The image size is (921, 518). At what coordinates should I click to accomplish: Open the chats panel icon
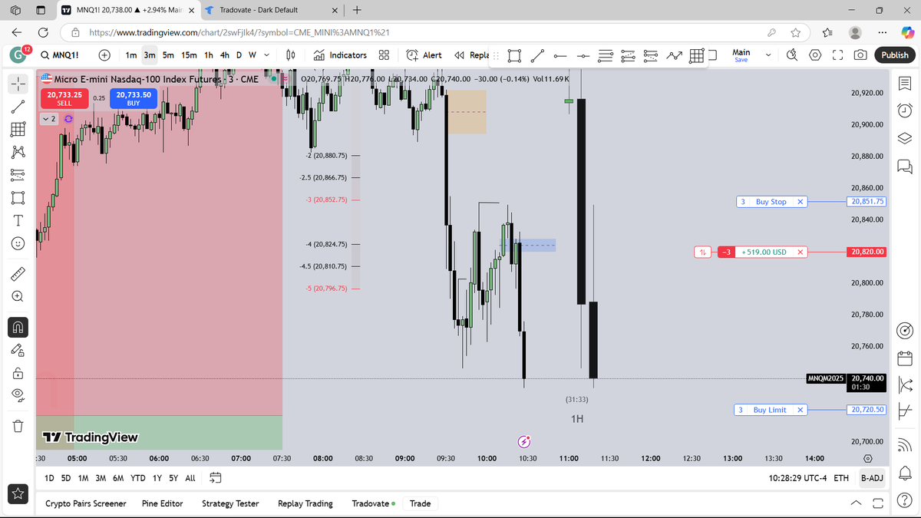[904, 166]
